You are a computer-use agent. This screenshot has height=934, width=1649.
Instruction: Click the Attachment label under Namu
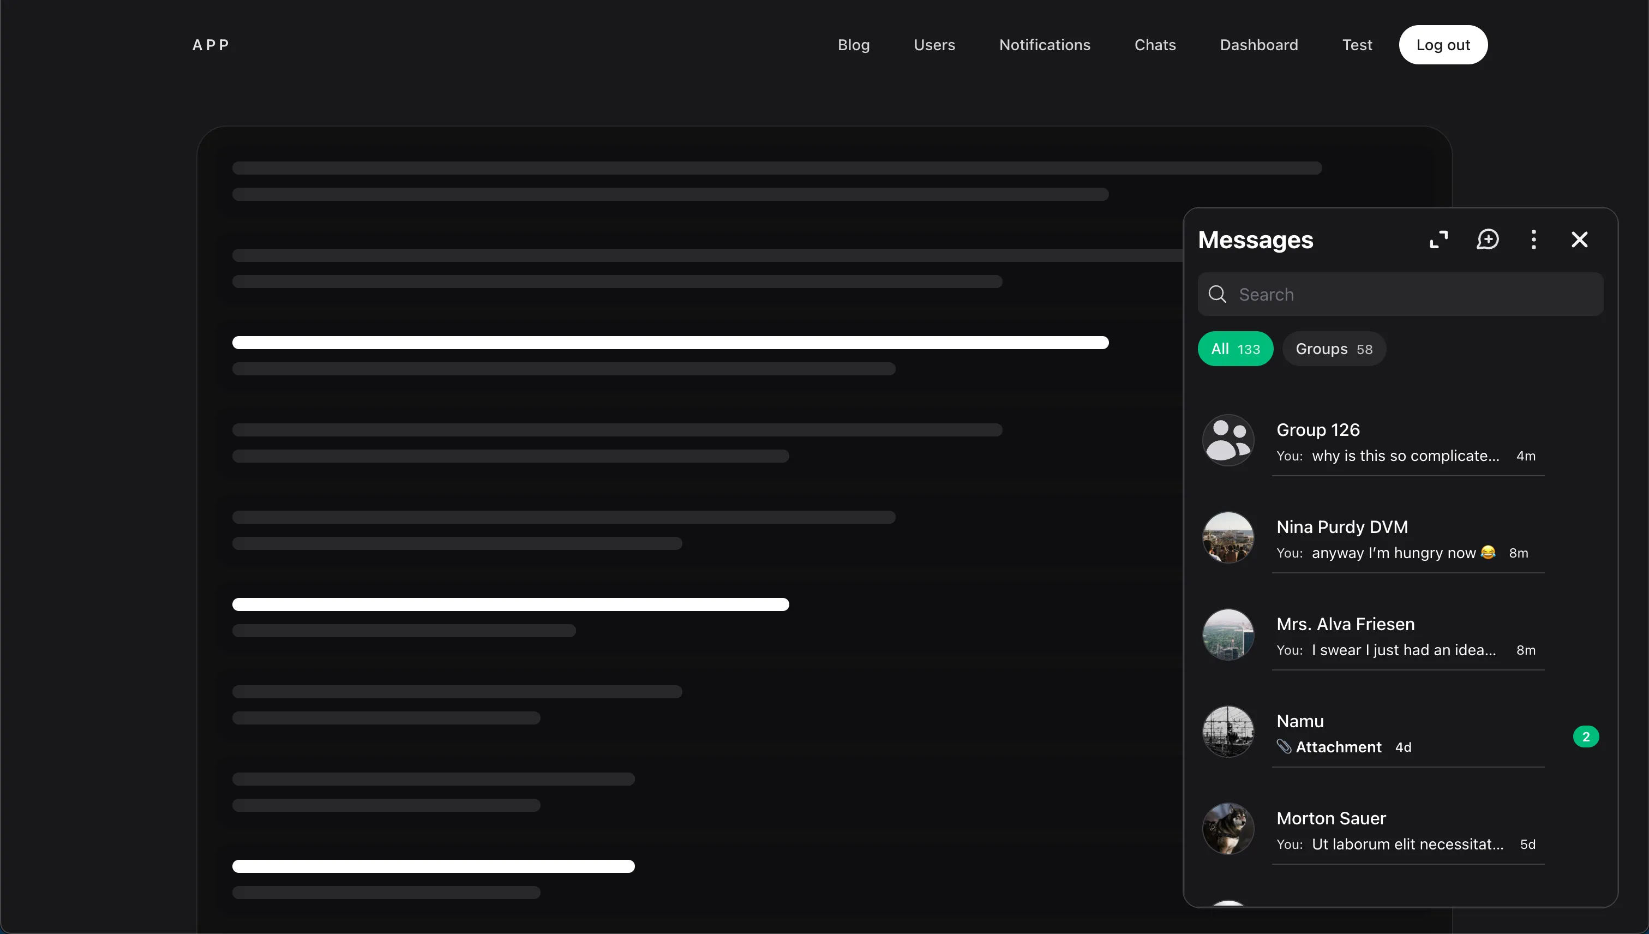1338,747
